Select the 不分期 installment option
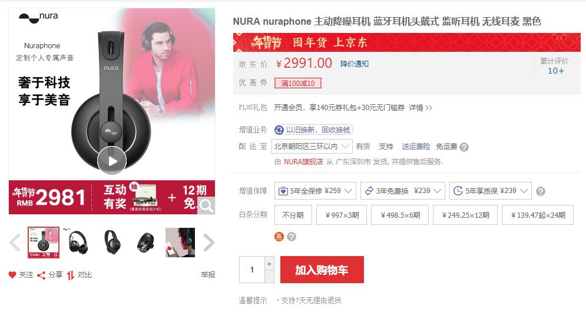This screenshot has width=586, height=312. (x=293, y=215)
